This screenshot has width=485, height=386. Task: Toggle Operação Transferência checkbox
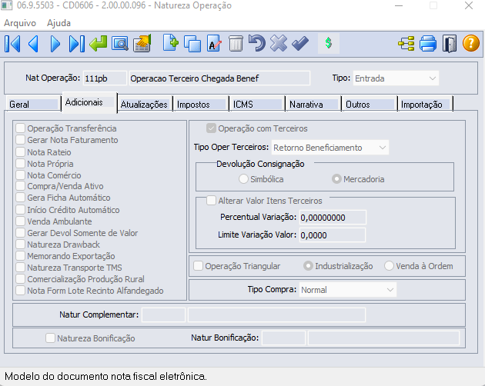tap(21, 128)
